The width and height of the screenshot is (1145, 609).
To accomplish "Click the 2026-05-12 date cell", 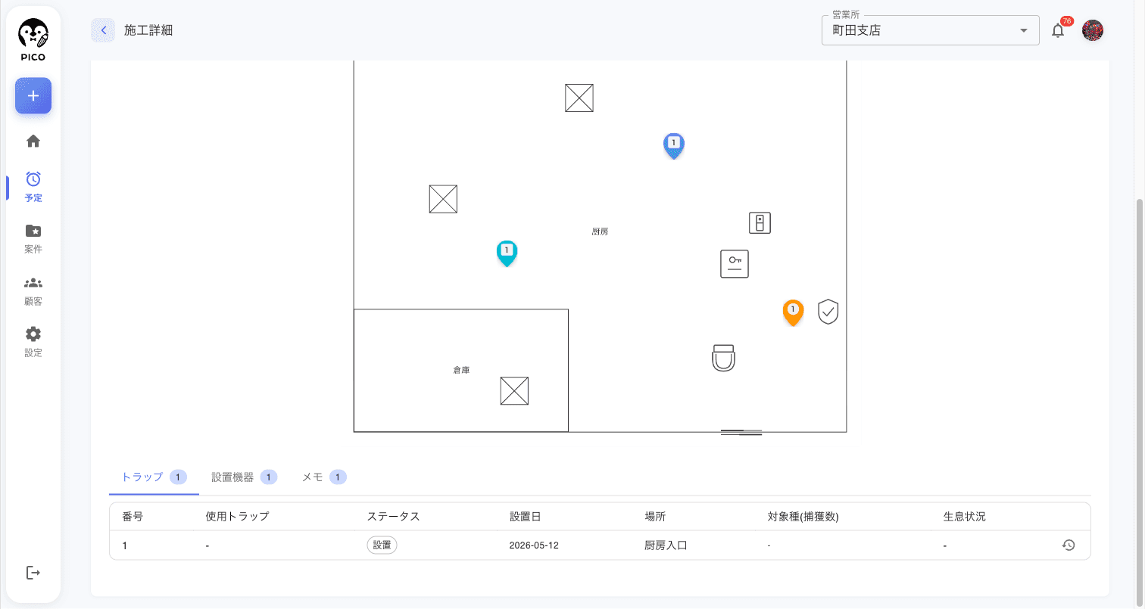I will tap(534, 545).
